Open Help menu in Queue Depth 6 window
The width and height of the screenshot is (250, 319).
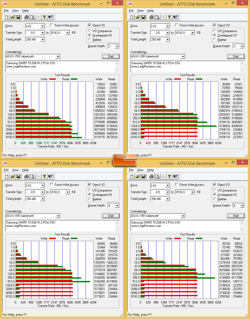click(150, 170)
